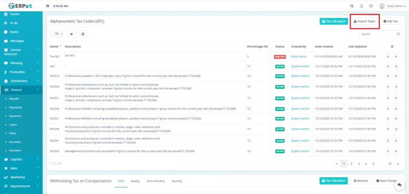This screenshot has height=194, width=409.
Task: Delete the Tax 001 row using X icon
Action: (396, 57)
